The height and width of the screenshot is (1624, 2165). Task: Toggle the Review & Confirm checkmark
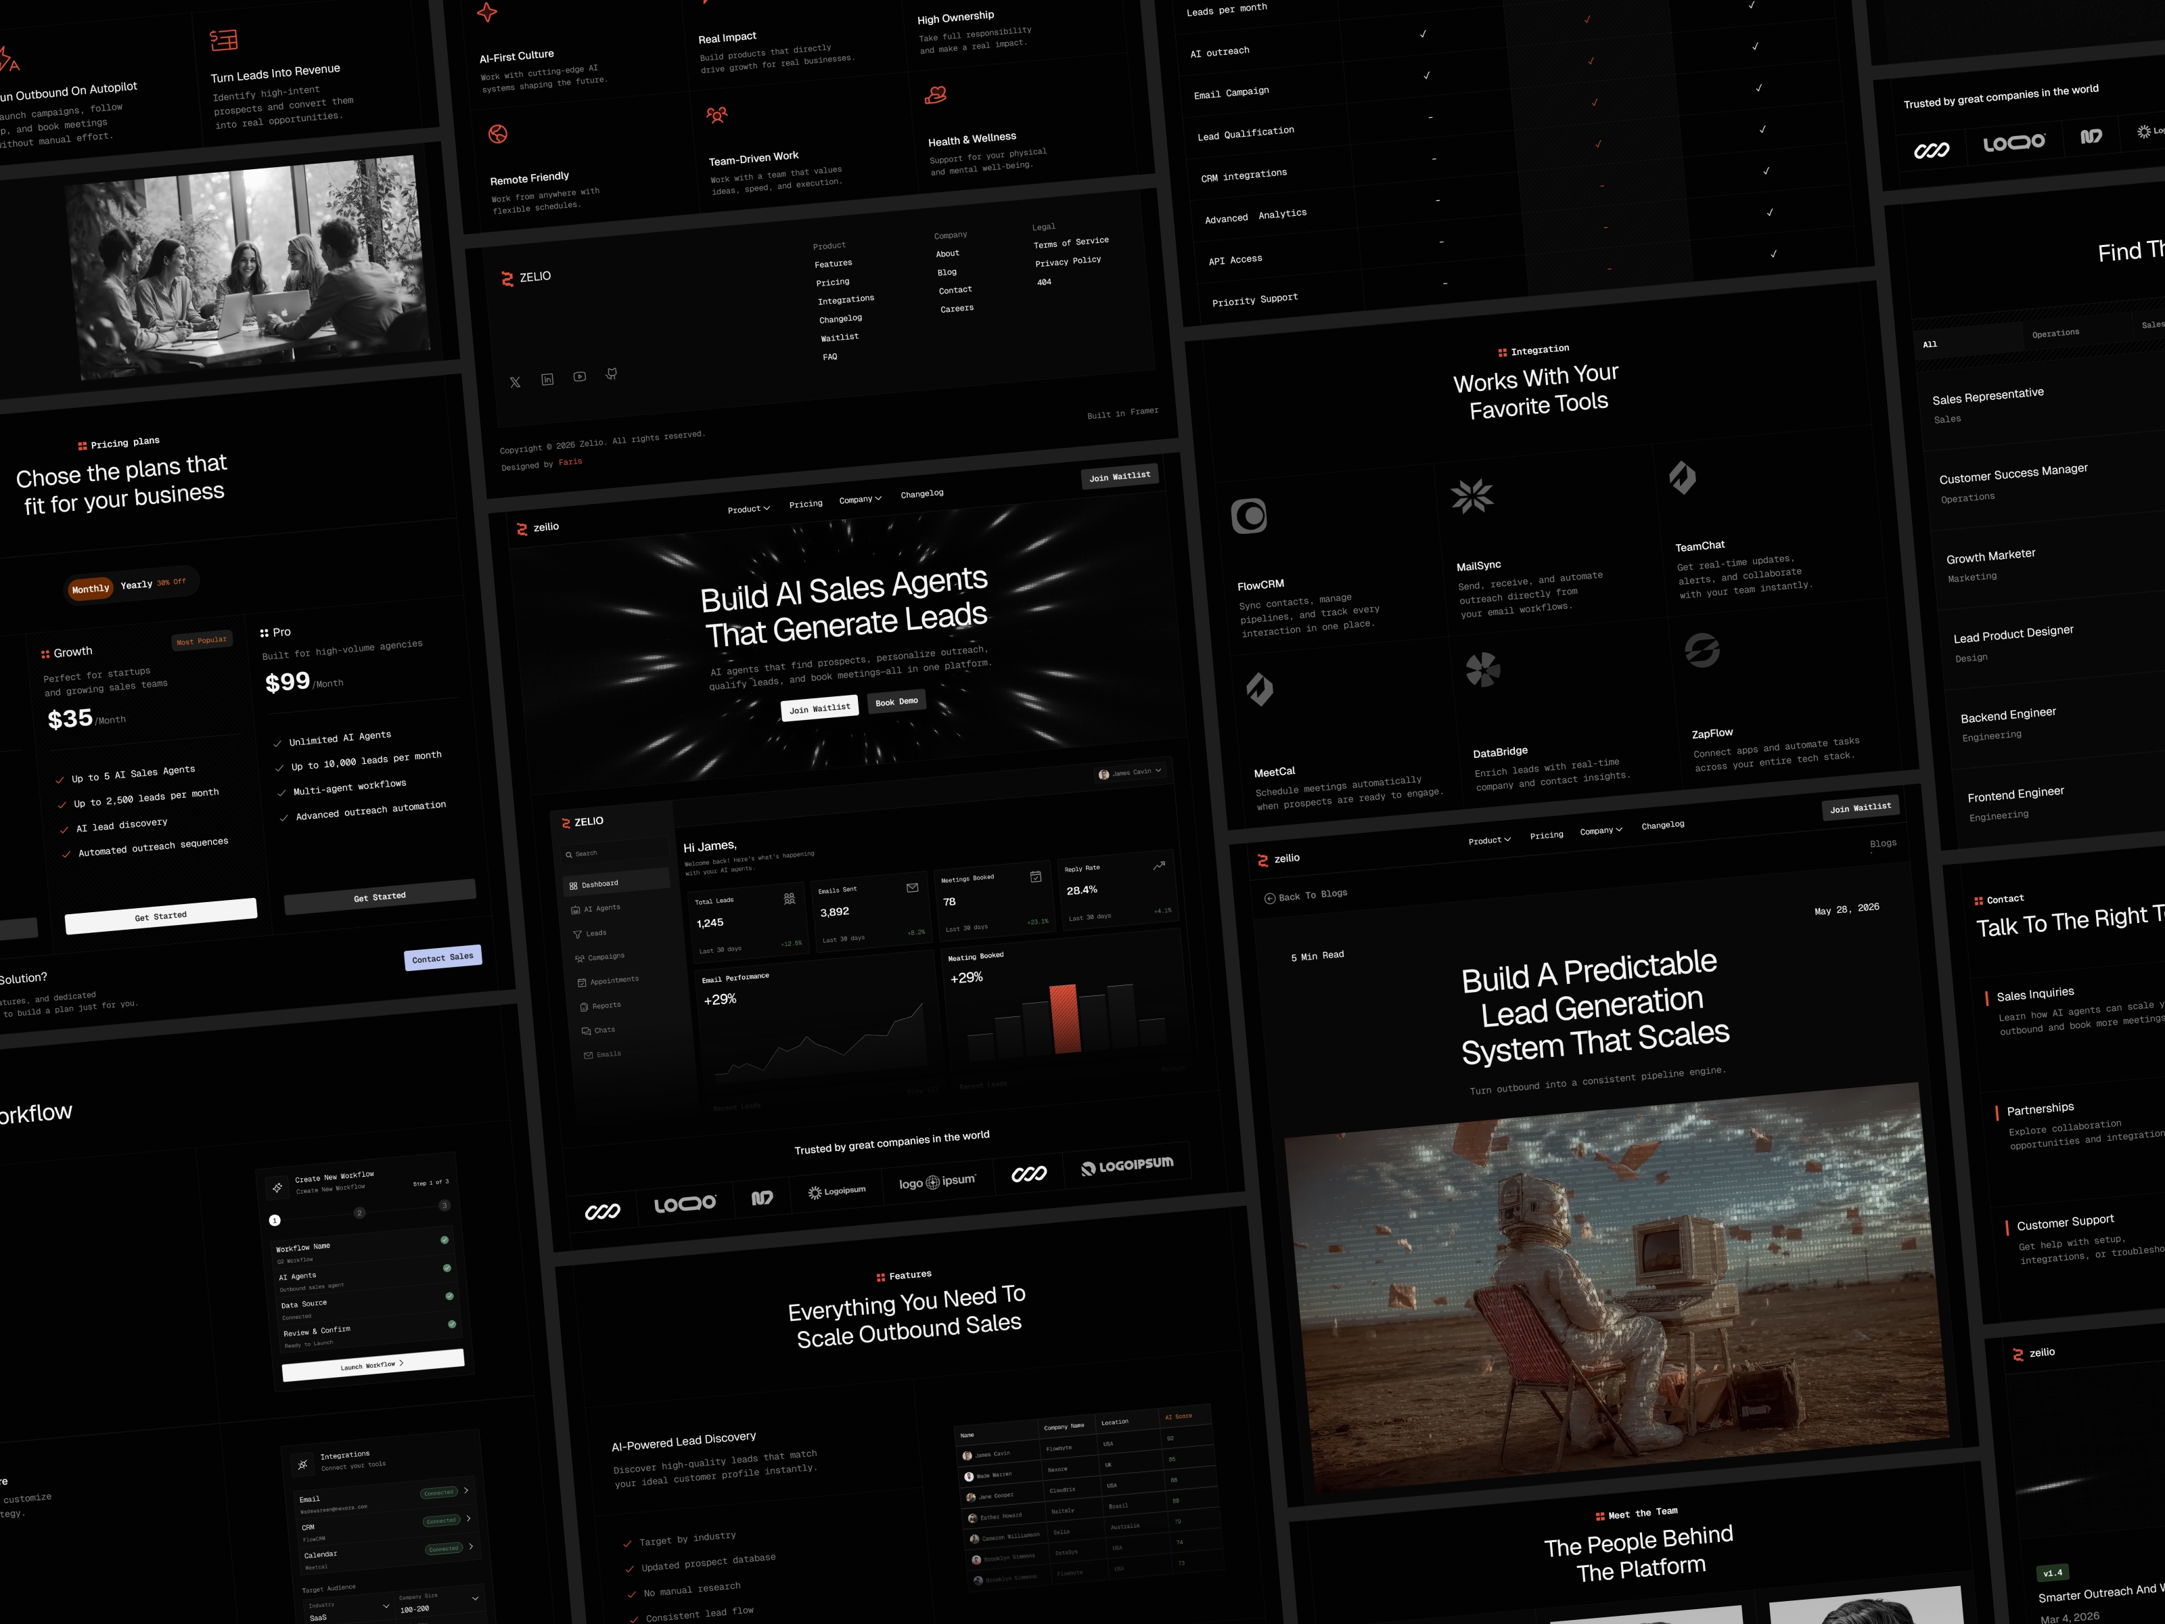[x=452, y=1324]
